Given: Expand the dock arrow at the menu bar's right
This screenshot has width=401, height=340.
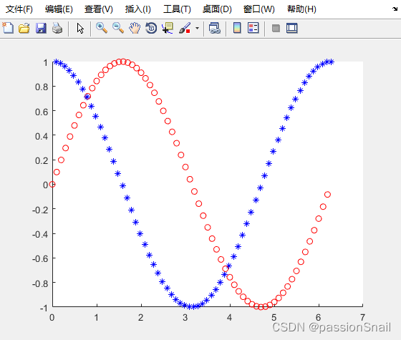Looking at the screenshot, I should [395, 9].
